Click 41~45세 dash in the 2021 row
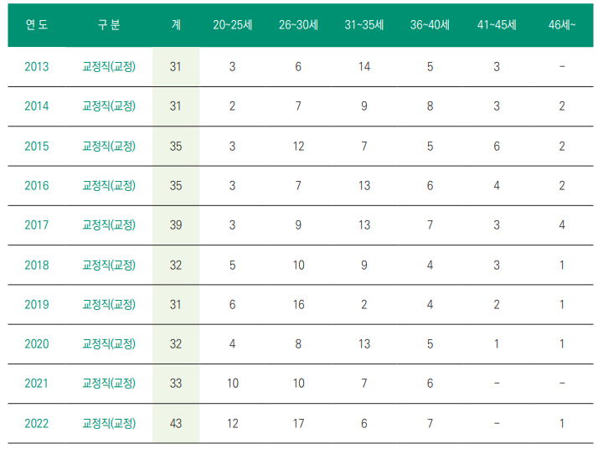The height and width of the screenshot is (449, 598). pos(497,384)
